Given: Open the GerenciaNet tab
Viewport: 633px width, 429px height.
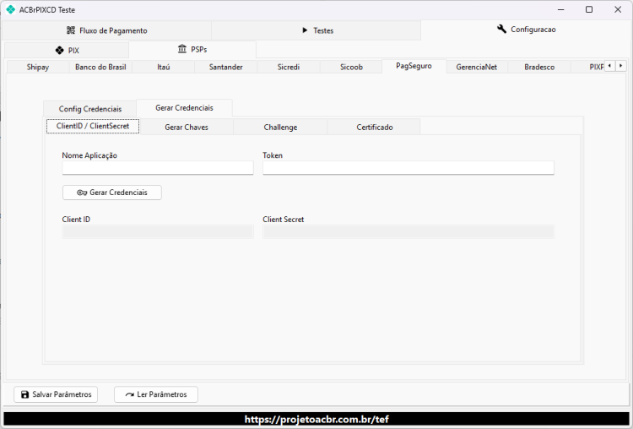Looking at the screenshot, I should [476, 67].
